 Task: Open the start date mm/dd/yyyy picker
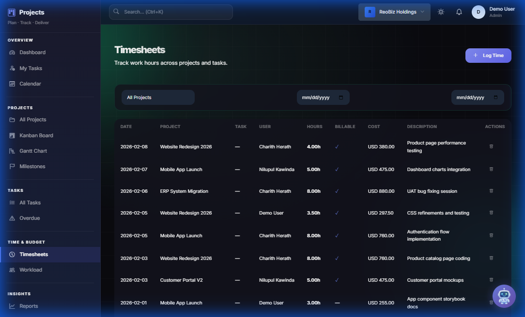click(323, 97)
